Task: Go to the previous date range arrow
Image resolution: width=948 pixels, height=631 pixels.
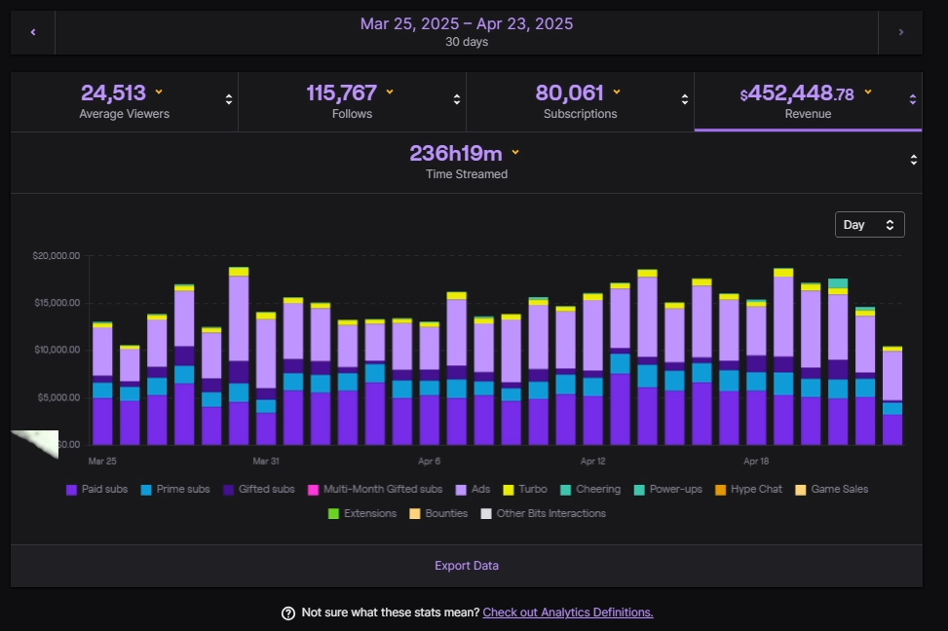Action: point(33,32)
